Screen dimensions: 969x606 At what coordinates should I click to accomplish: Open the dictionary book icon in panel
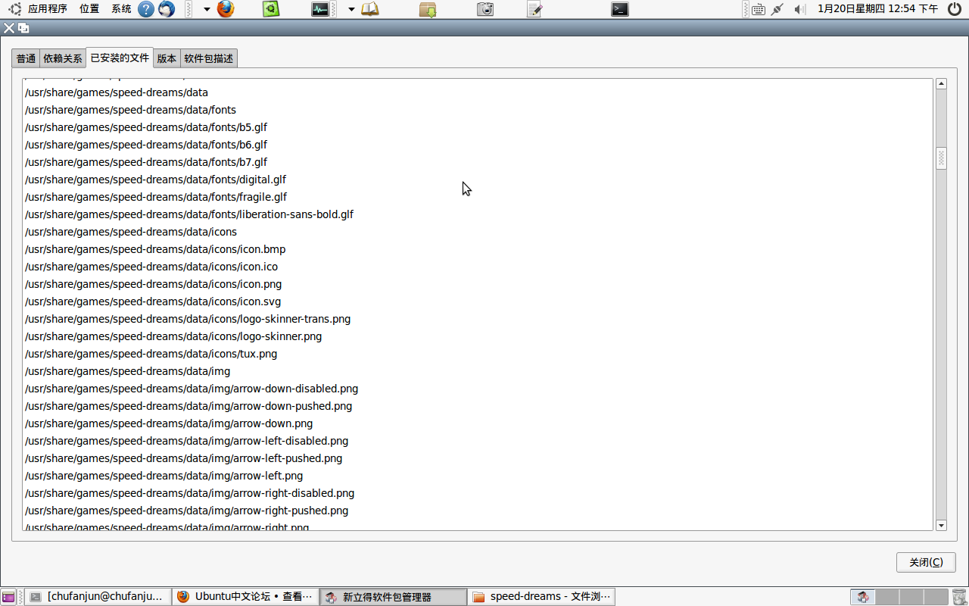tap(369, 9)
